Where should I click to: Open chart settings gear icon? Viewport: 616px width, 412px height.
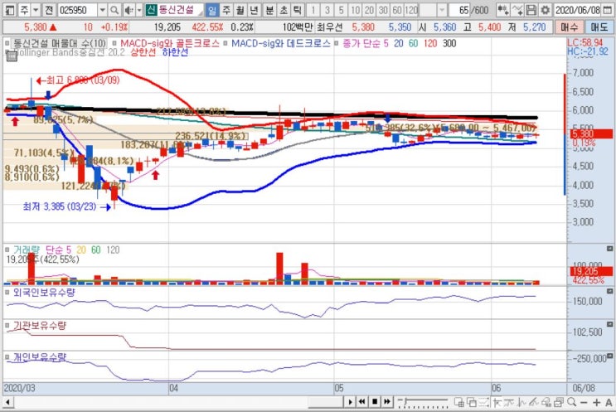click(545, 10)
